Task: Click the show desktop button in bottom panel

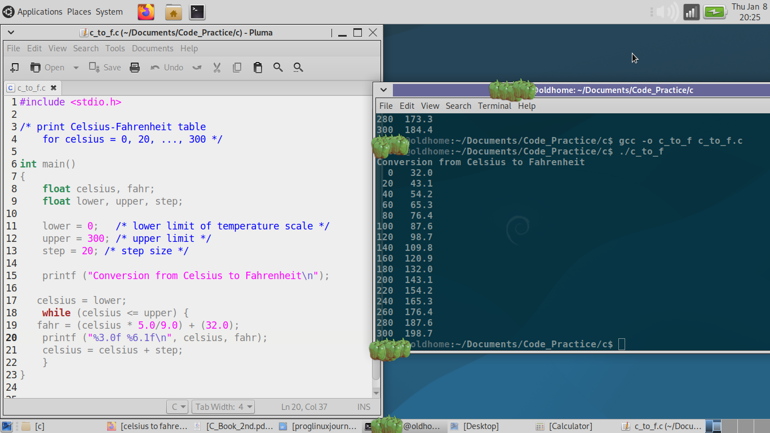Action: coord(7,426)
